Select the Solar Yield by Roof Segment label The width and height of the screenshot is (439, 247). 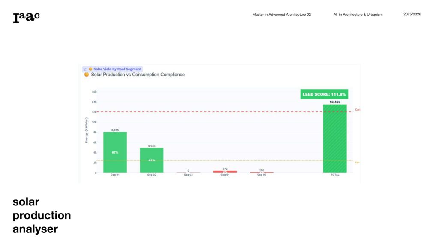coord(117,69)
